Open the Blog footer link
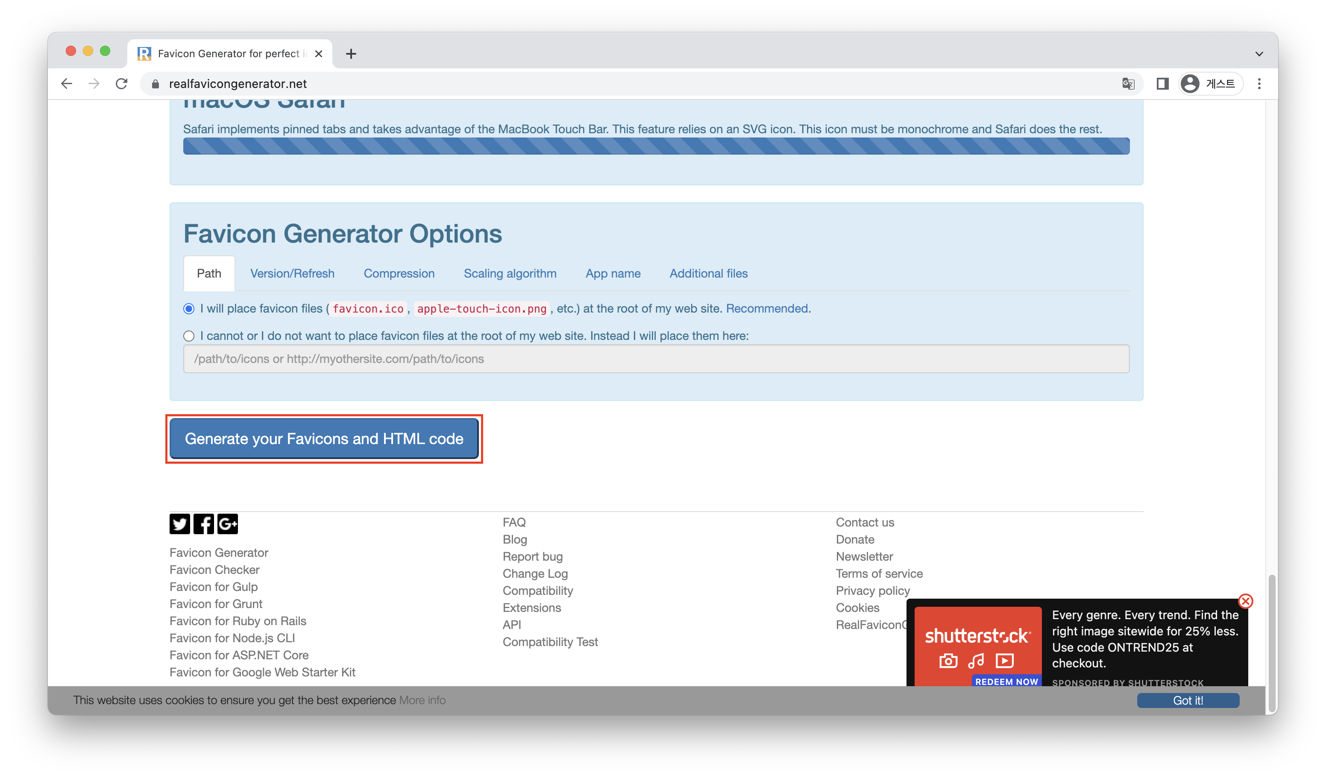 515,539
